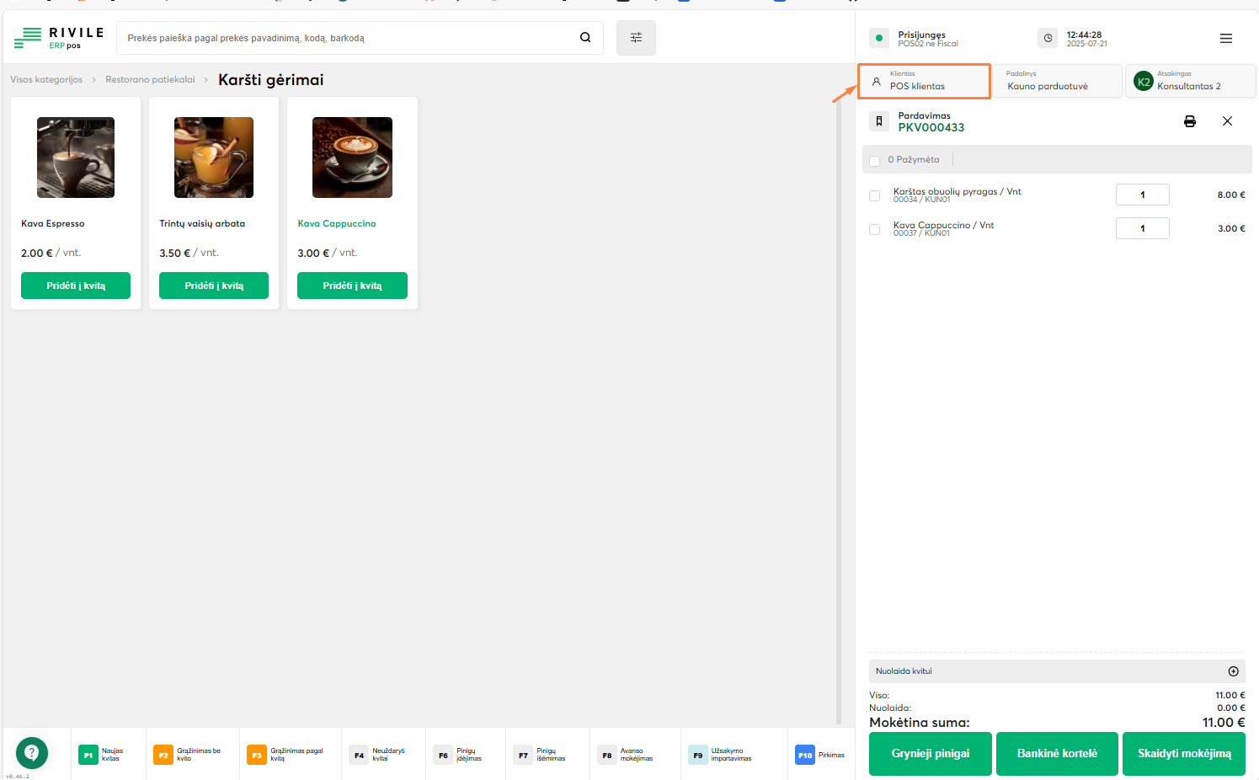Click the clock icon near the time

(1048, 38)
